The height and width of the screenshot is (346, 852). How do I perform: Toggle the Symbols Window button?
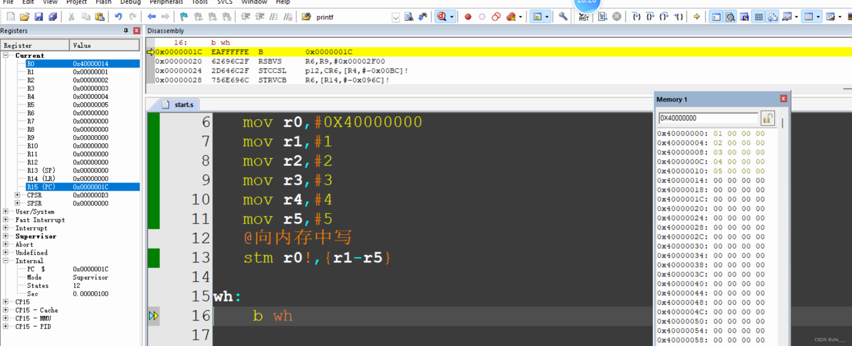pyautogui.click(x=744, y=17)
